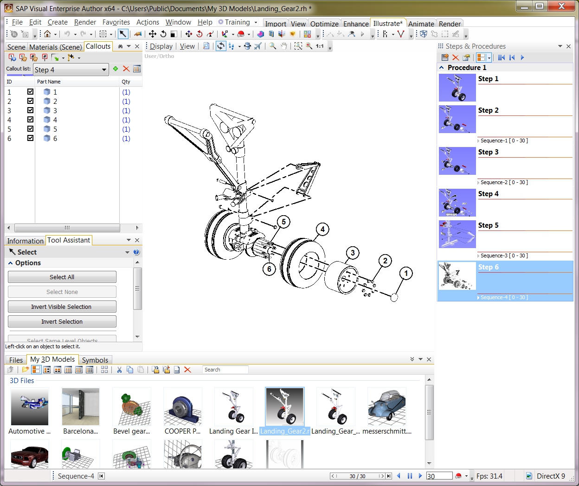The height and width of the screenshot is (486, 579).
Task: Switch to the Symbols tab
Action: [95, 360]
